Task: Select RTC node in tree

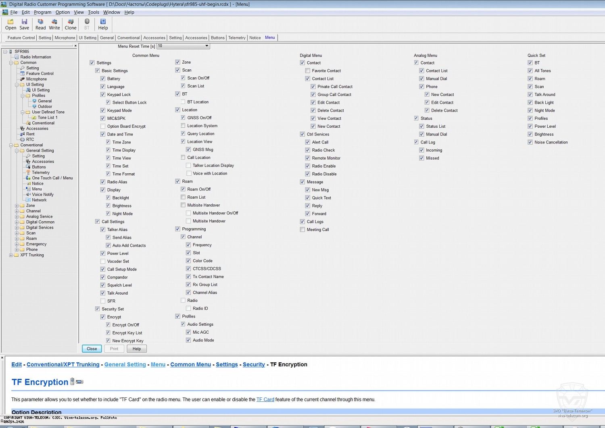Action: tap(30, 140)
